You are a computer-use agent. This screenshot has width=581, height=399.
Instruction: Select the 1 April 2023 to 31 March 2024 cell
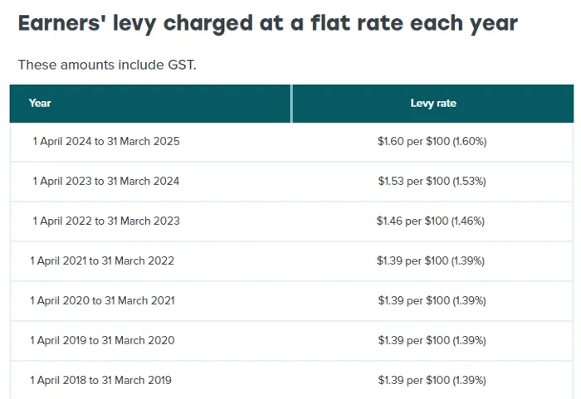(x=106, y=181)
